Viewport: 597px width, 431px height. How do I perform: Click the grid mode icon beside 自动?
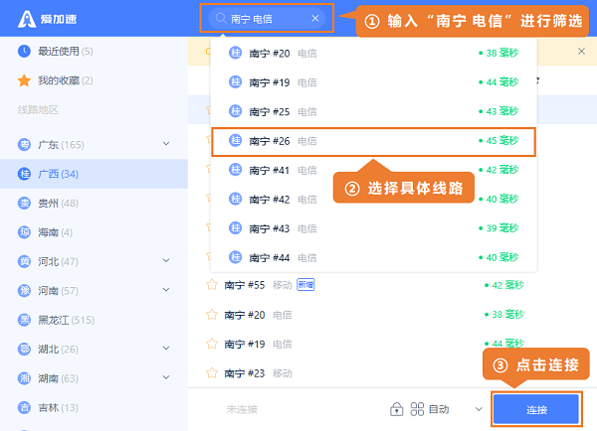pos(417,409)
